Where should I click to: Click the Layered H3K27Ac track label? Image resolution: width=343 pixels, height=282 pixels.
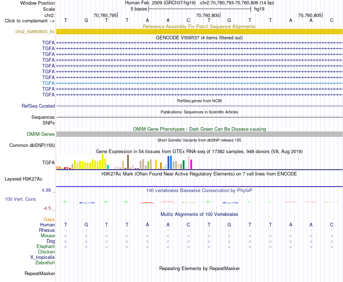tap(23, 179)
